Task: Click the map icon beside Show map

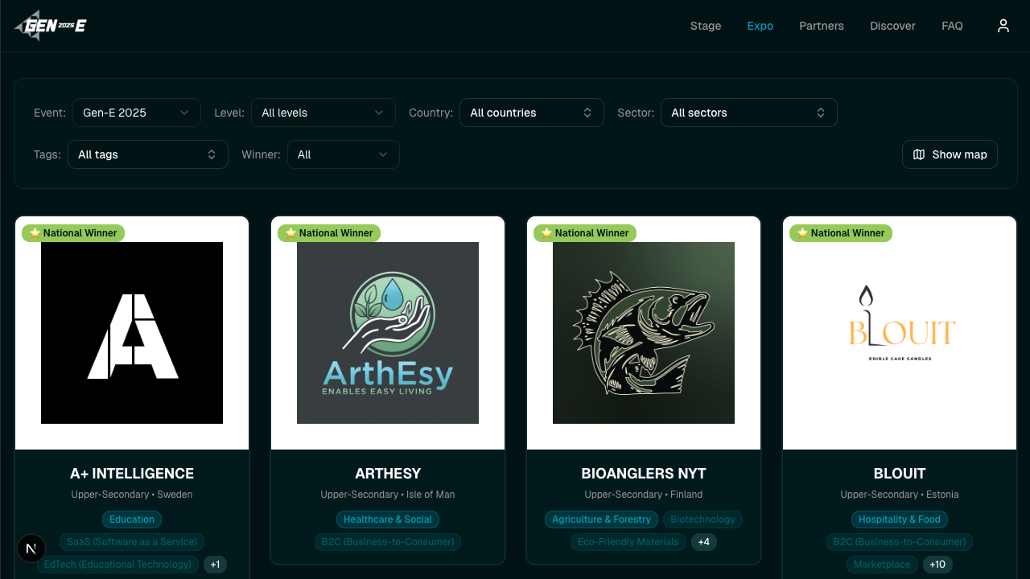Action: click(x=919, y=154)
